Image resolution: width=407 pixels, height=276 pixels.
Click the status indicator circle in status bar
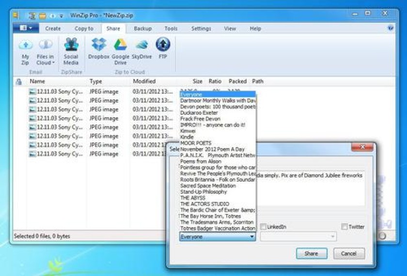(382, 236)
